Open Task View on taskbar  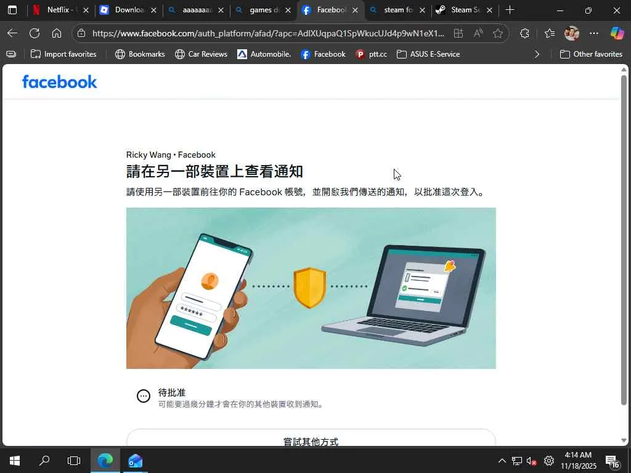coord(74,461)
